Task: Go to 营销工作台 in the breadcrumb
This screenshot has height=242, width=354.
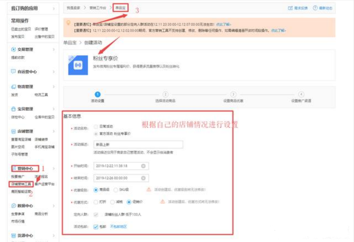Action: (x=97, y=8)
